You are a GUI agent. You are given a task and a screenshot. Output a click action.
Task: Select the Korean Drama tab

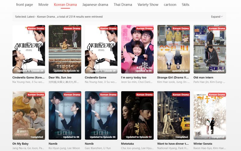(x=65, y=5)
